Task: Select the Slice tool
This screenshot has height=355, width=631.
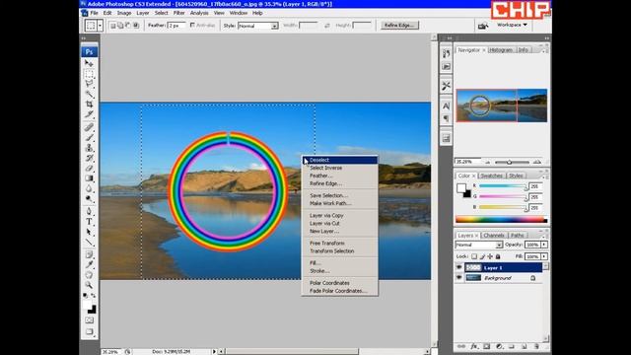Action: [x=89, y=114]
